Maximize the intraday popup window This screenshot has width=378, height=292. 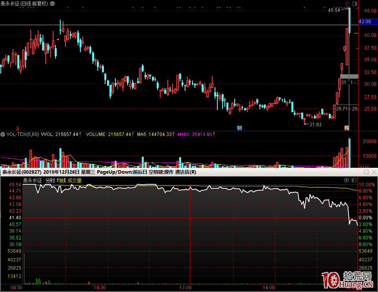click(366, 172)
